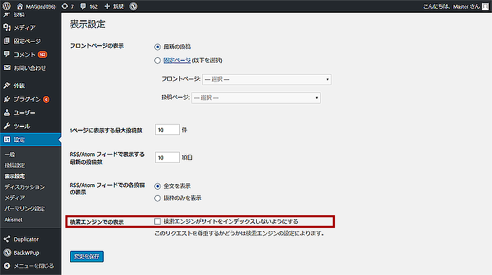Select the 抜粋のみを表示 radio button
The width and height of the screenshot is (492, 275).
coord(158,198)
